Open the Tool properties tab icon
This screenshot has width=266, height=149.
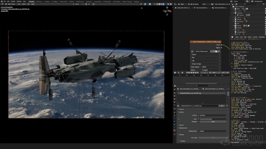175,89
